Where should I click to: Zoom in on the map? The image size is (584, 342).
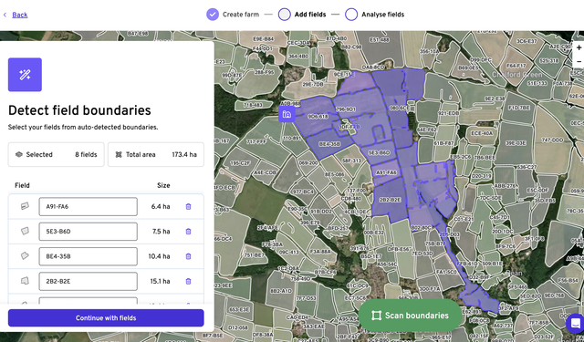tap(579, 48)
